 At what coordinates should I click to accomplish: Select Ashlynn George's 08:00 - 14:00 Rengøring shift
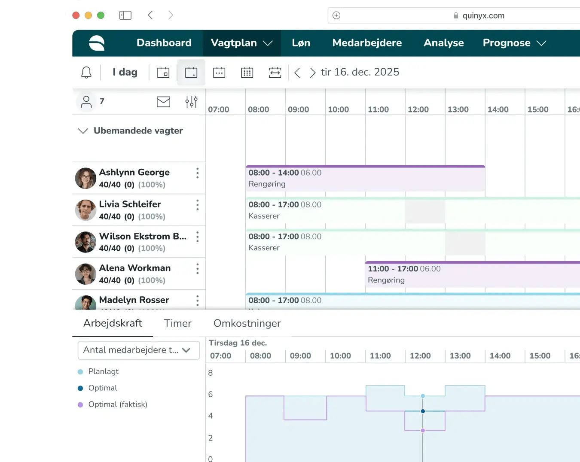click(366, 178)
